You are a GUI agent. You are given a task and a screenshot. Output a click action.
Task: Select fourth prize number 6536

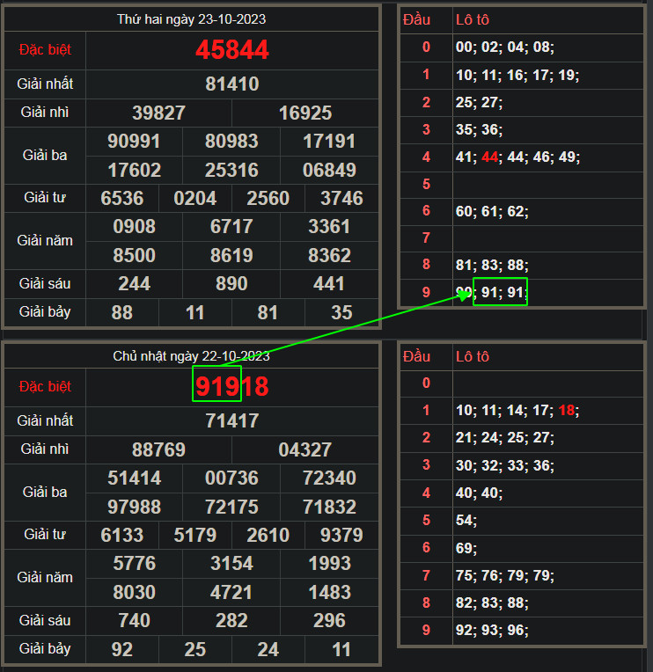[x=122, y=199]
